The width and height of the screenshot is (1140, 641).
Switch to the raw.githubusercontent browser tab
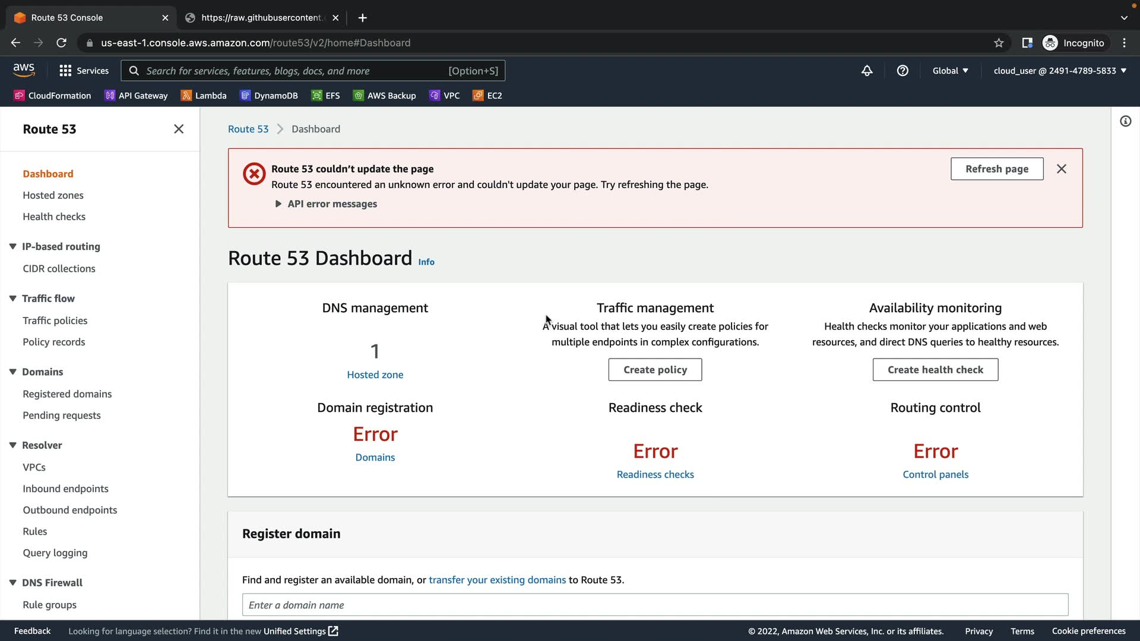[x=261, y=18]
